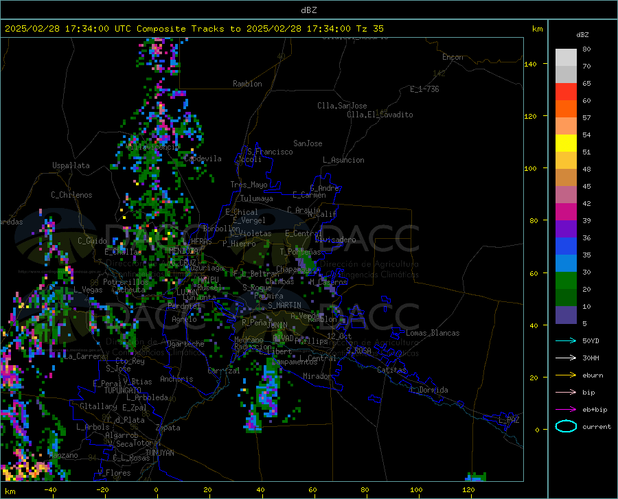This screenshot has height=499, width=618.
Task: Pick the red swatch in dBZ legend
Action: [566, 92]
